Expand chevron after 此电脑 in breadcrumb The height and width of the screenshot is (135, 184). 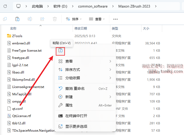[x=48, y=6]
